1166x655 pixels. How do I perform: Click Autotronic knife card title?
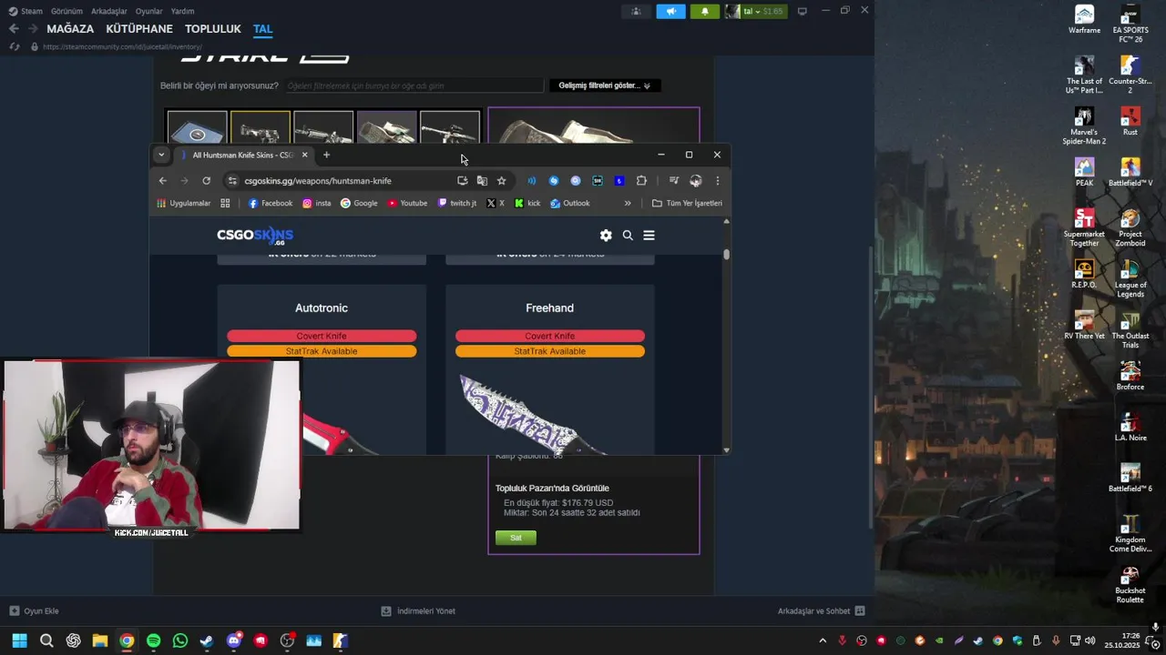coord(322,307)
